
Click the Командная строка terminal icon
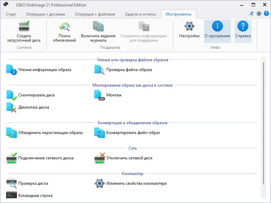[x=12, y=196]
